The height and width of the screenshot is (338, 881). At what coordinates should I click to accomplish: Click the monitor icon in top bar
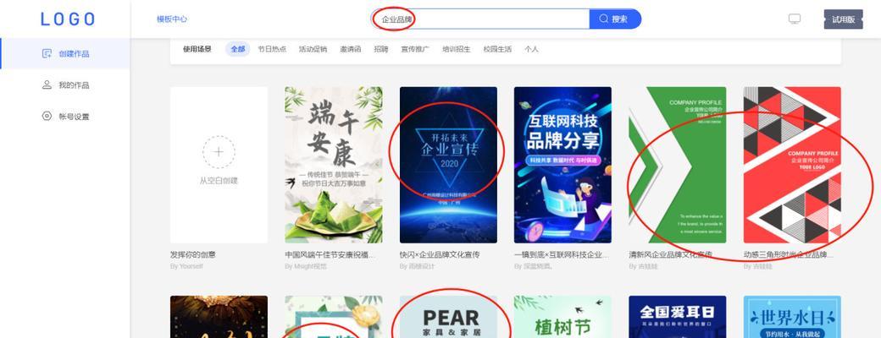795,19
